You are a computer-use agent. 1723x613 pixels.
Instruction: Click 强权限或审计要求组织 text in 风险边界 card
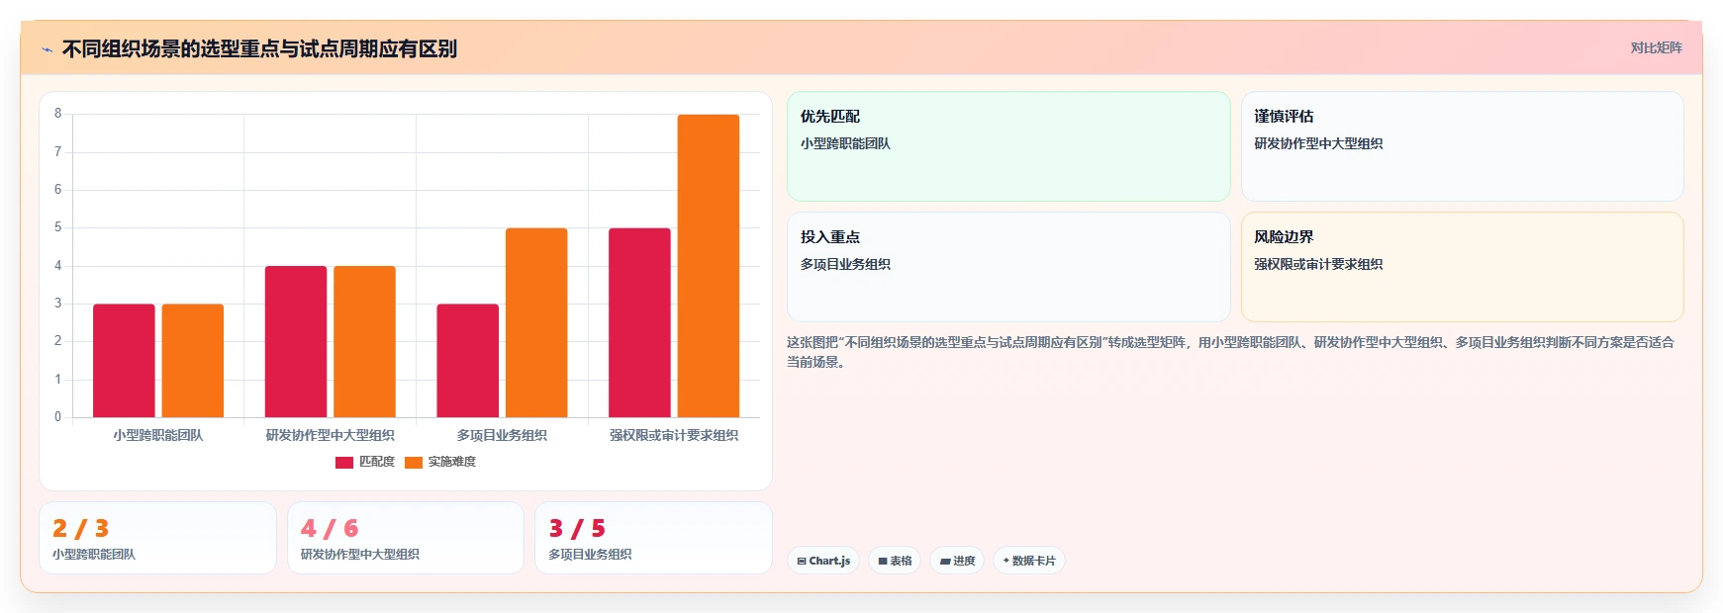click(x=1318, y=264)
